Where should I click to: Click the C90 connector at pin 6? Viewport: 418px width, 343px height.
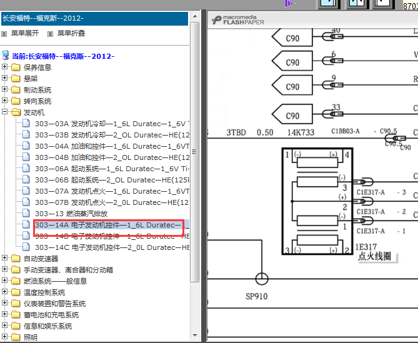pos(292,61)
